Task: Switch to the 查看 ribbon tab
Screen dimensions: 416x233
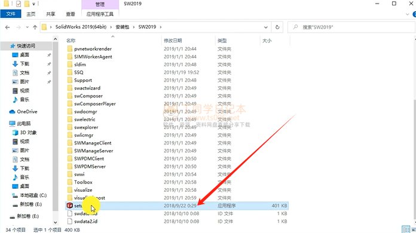Action: click(71, 14)
